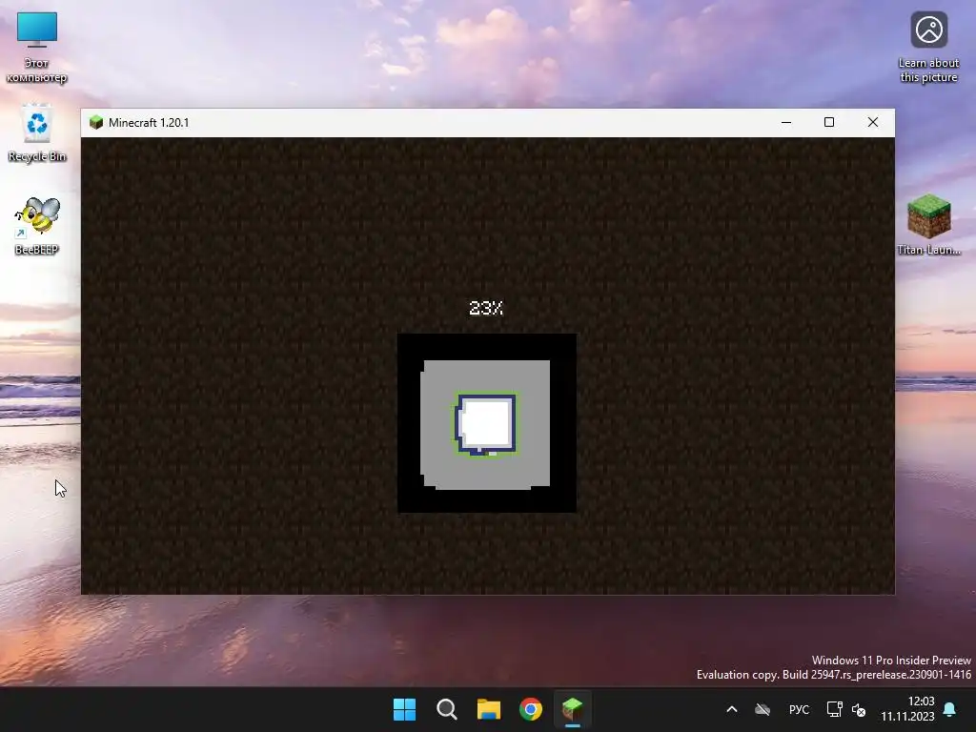Click the world loading chunk map

click(487, 423)
